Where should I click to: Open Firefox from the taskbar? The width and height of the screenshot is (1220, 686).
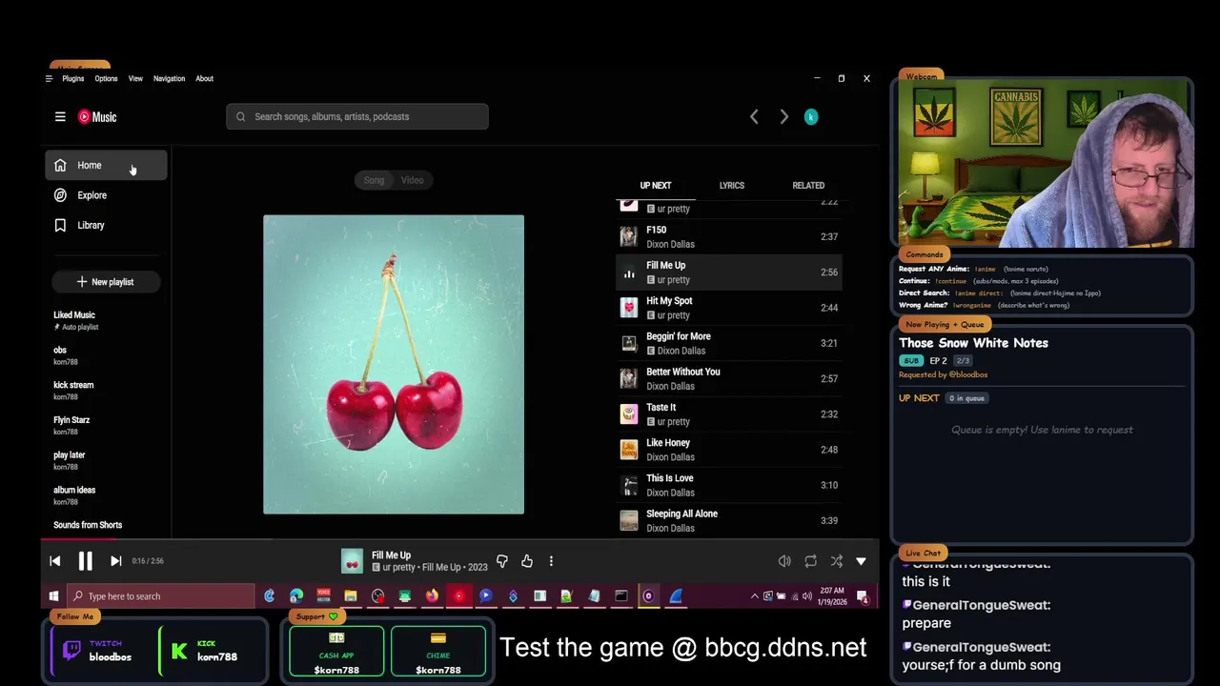point(432,596)
